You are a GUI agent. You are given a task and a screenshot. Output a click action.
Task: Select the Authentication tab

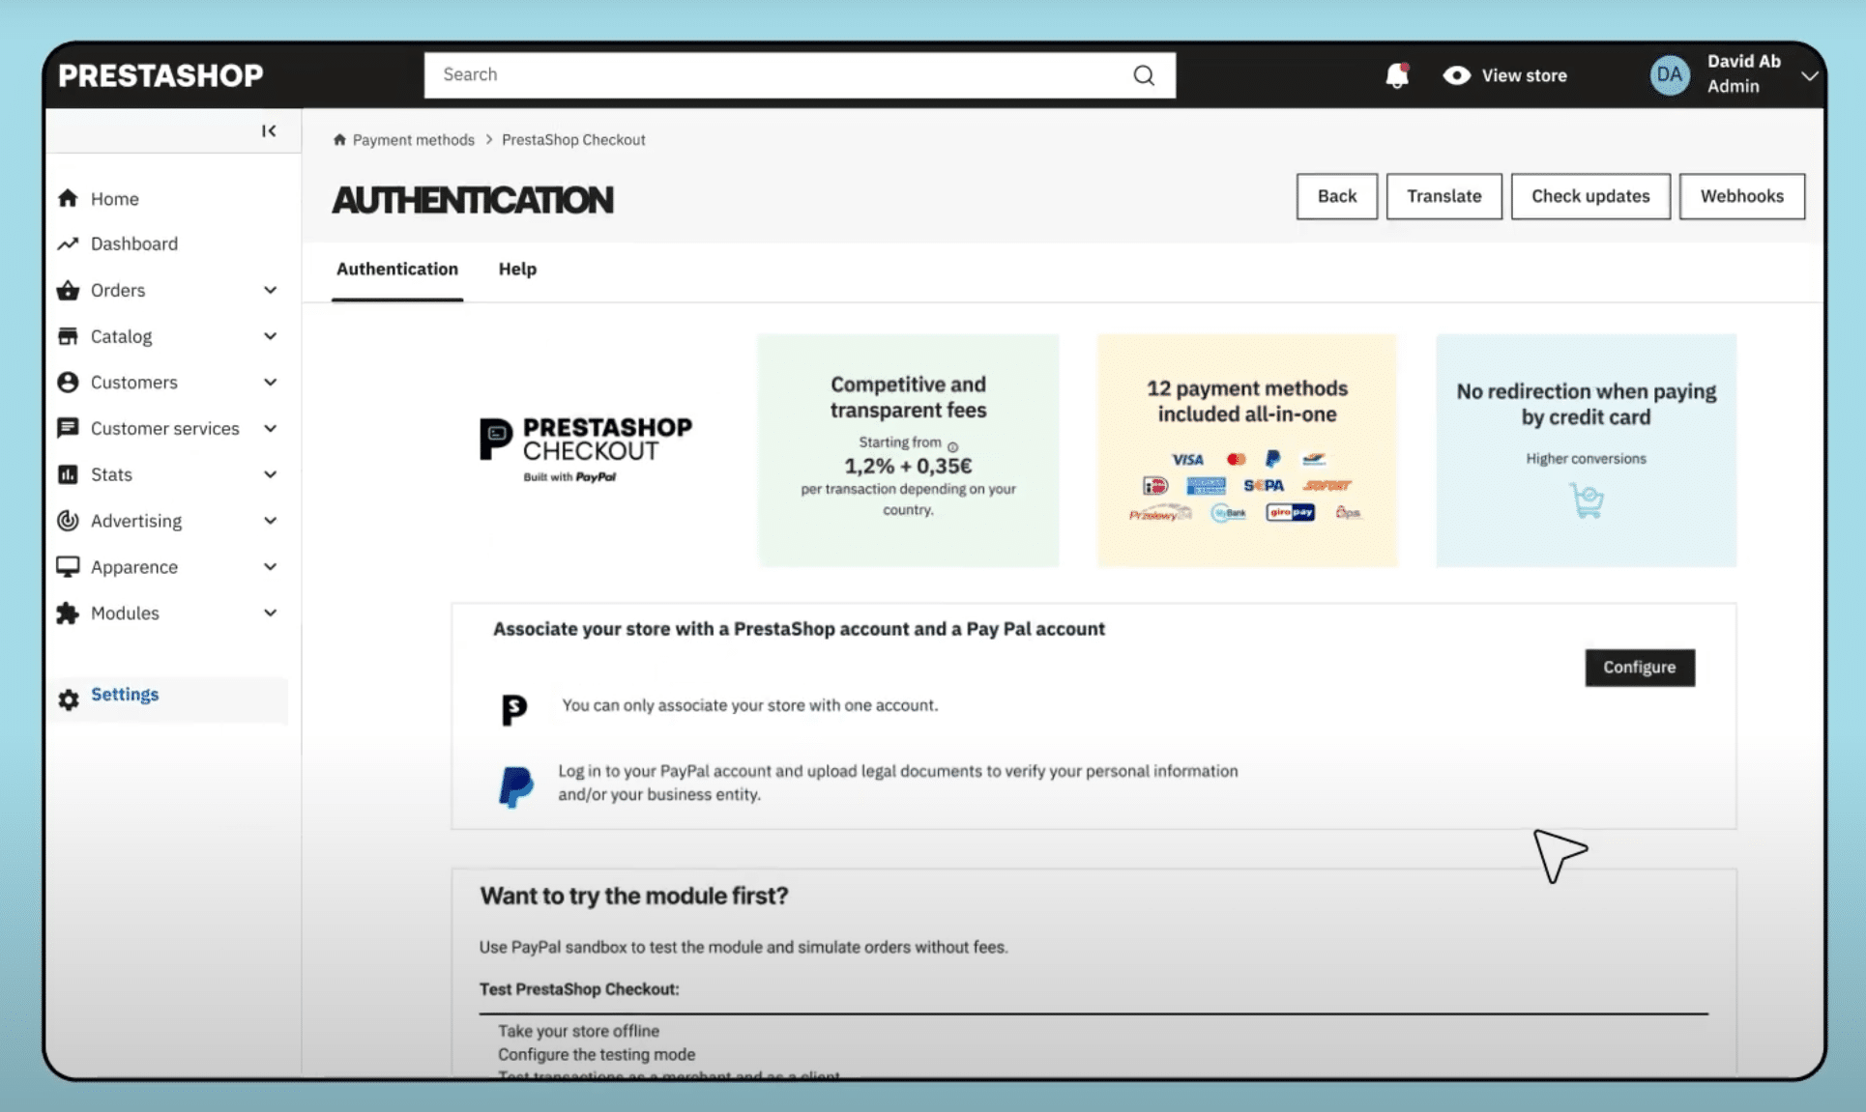point(396,269)
